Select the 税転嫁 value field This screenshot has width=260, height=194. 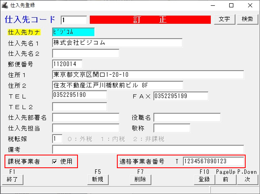tap(57, 139)
